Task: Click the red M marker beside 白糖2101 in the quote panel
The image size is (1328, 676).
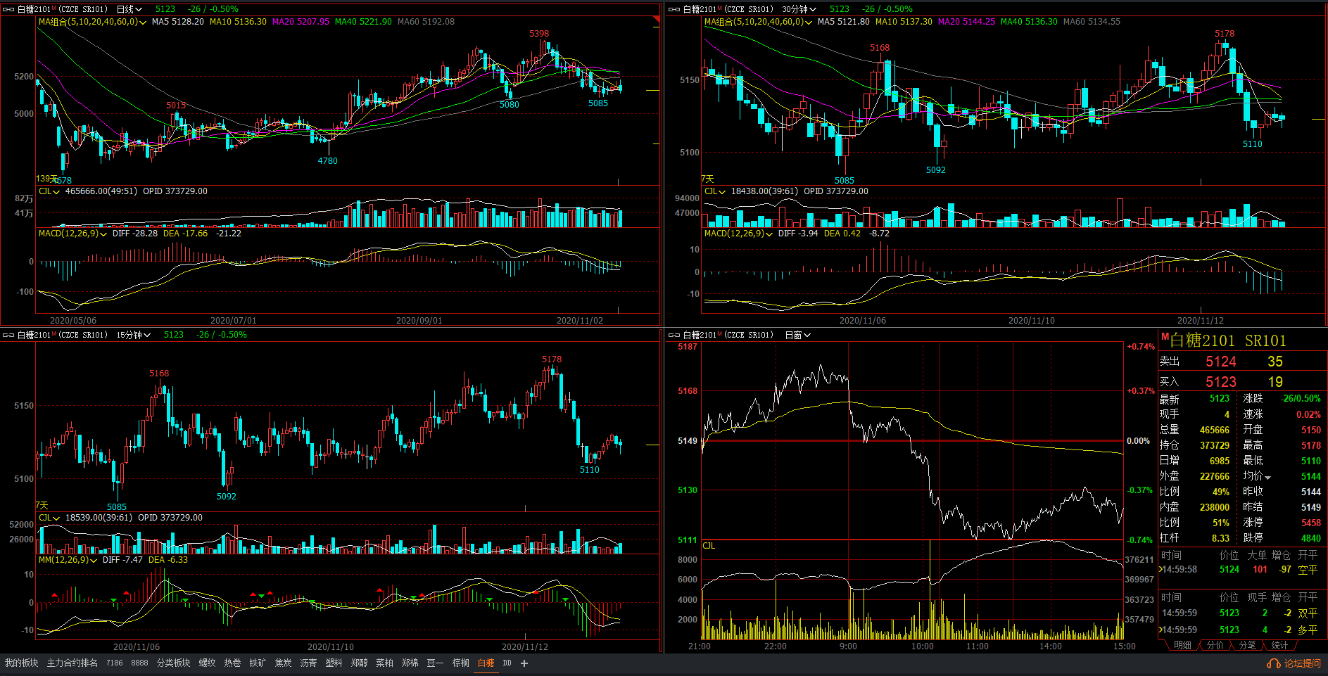Action: tap(1165, 337)
